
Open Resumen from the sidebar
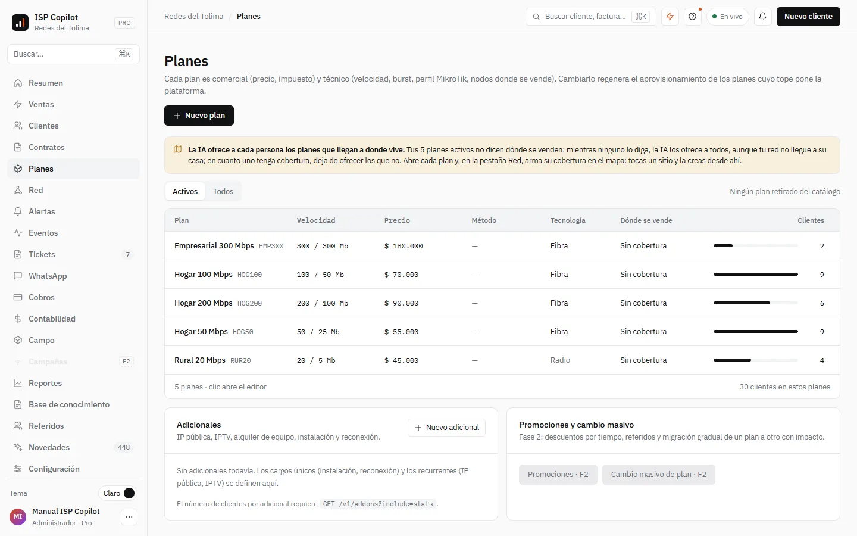click(x=73, y=83)
